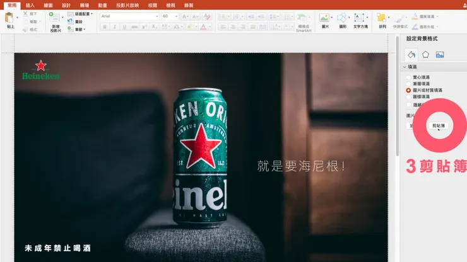Add a new slide with 新增投影片 icon
This screenshot has height=262, width=467.
[54, 17]
